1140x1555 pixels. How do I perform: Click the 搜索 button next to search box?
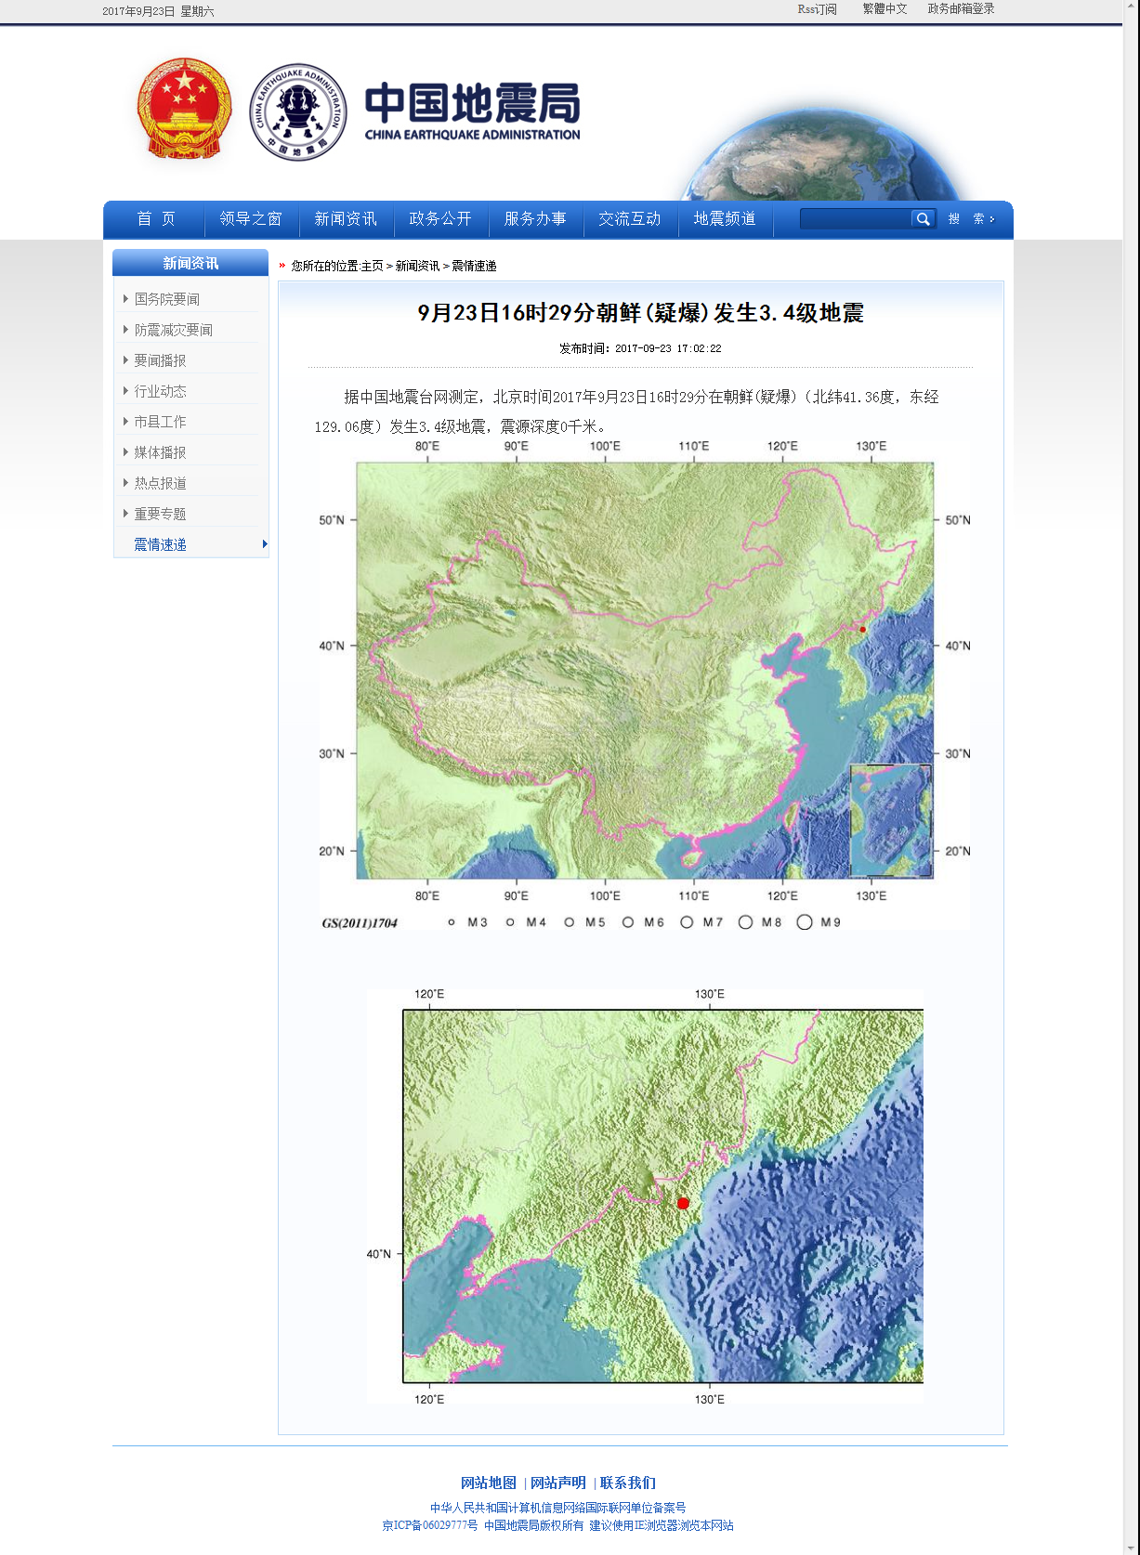coord(971,219)
